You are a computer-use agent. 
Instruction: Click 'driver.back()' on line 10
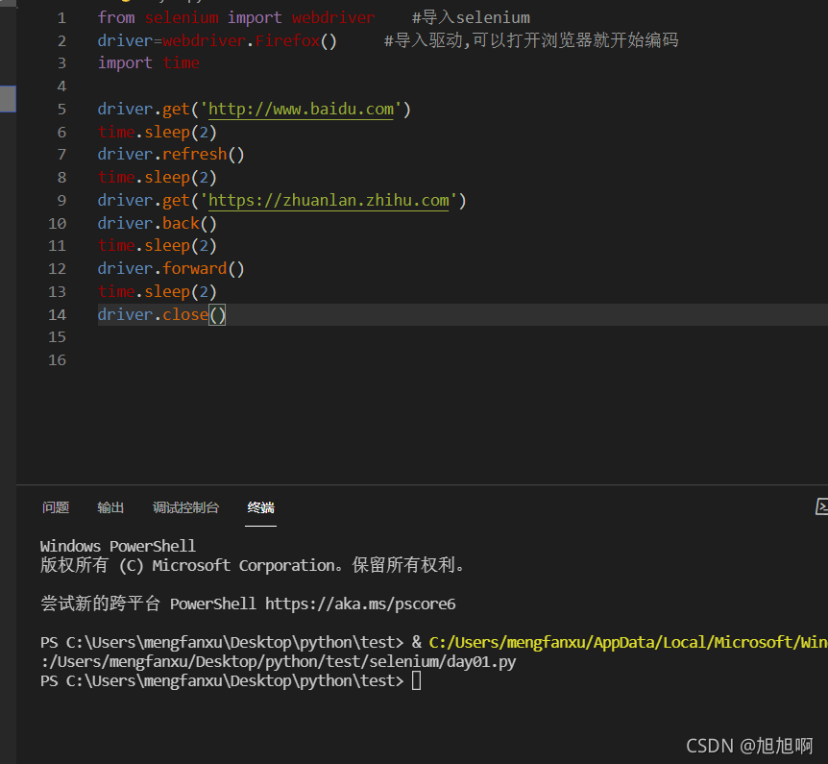(158, 224)
